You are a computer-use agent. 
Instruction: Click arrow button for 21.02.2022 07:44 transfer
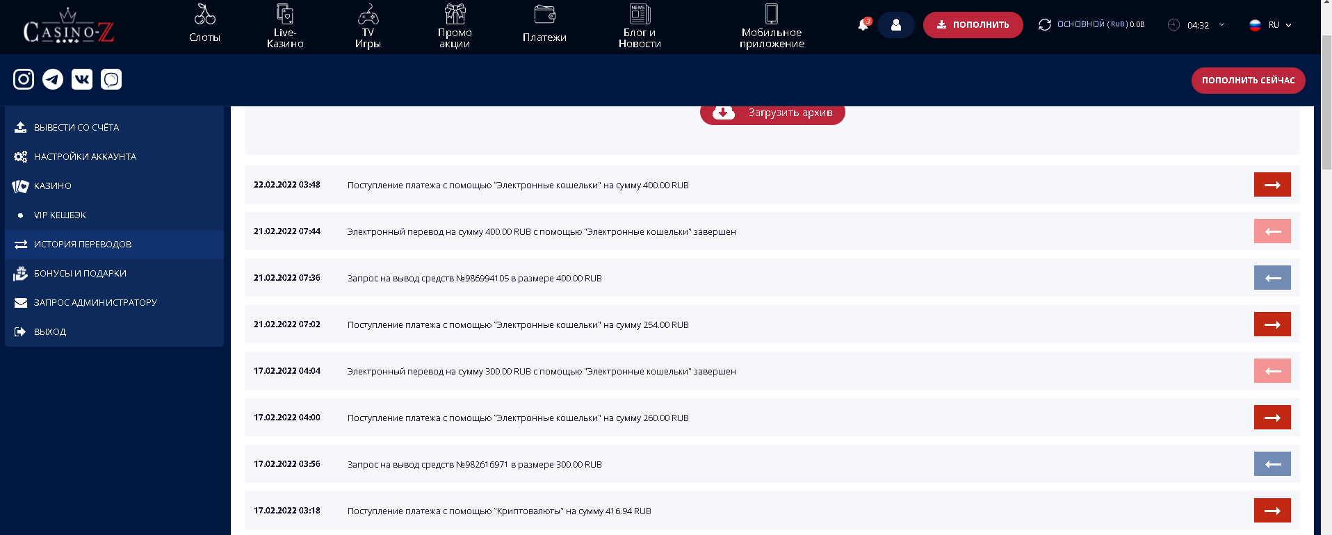[1272, 231]
